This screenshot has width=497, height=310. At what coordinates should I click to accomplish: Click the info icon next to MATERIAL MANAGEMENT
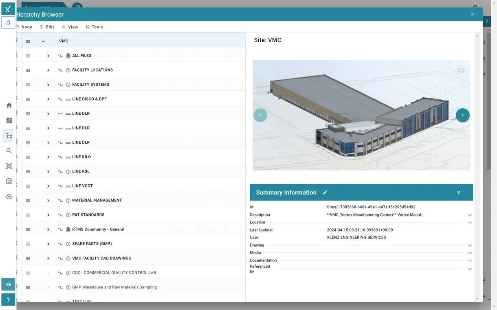pos(68,201)
